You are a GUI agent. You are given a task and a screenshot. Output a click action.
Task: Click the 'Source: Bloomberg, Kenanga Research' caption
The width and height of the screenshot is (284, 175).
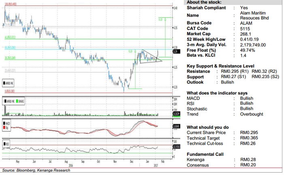point(36,170)
